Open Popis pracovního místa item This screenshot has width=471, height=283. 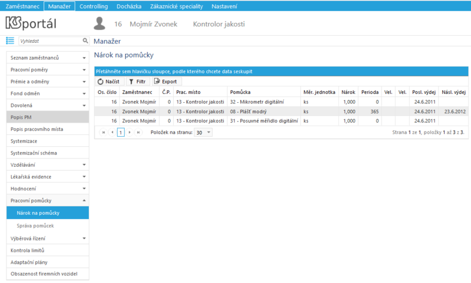[x=48, y=129]
